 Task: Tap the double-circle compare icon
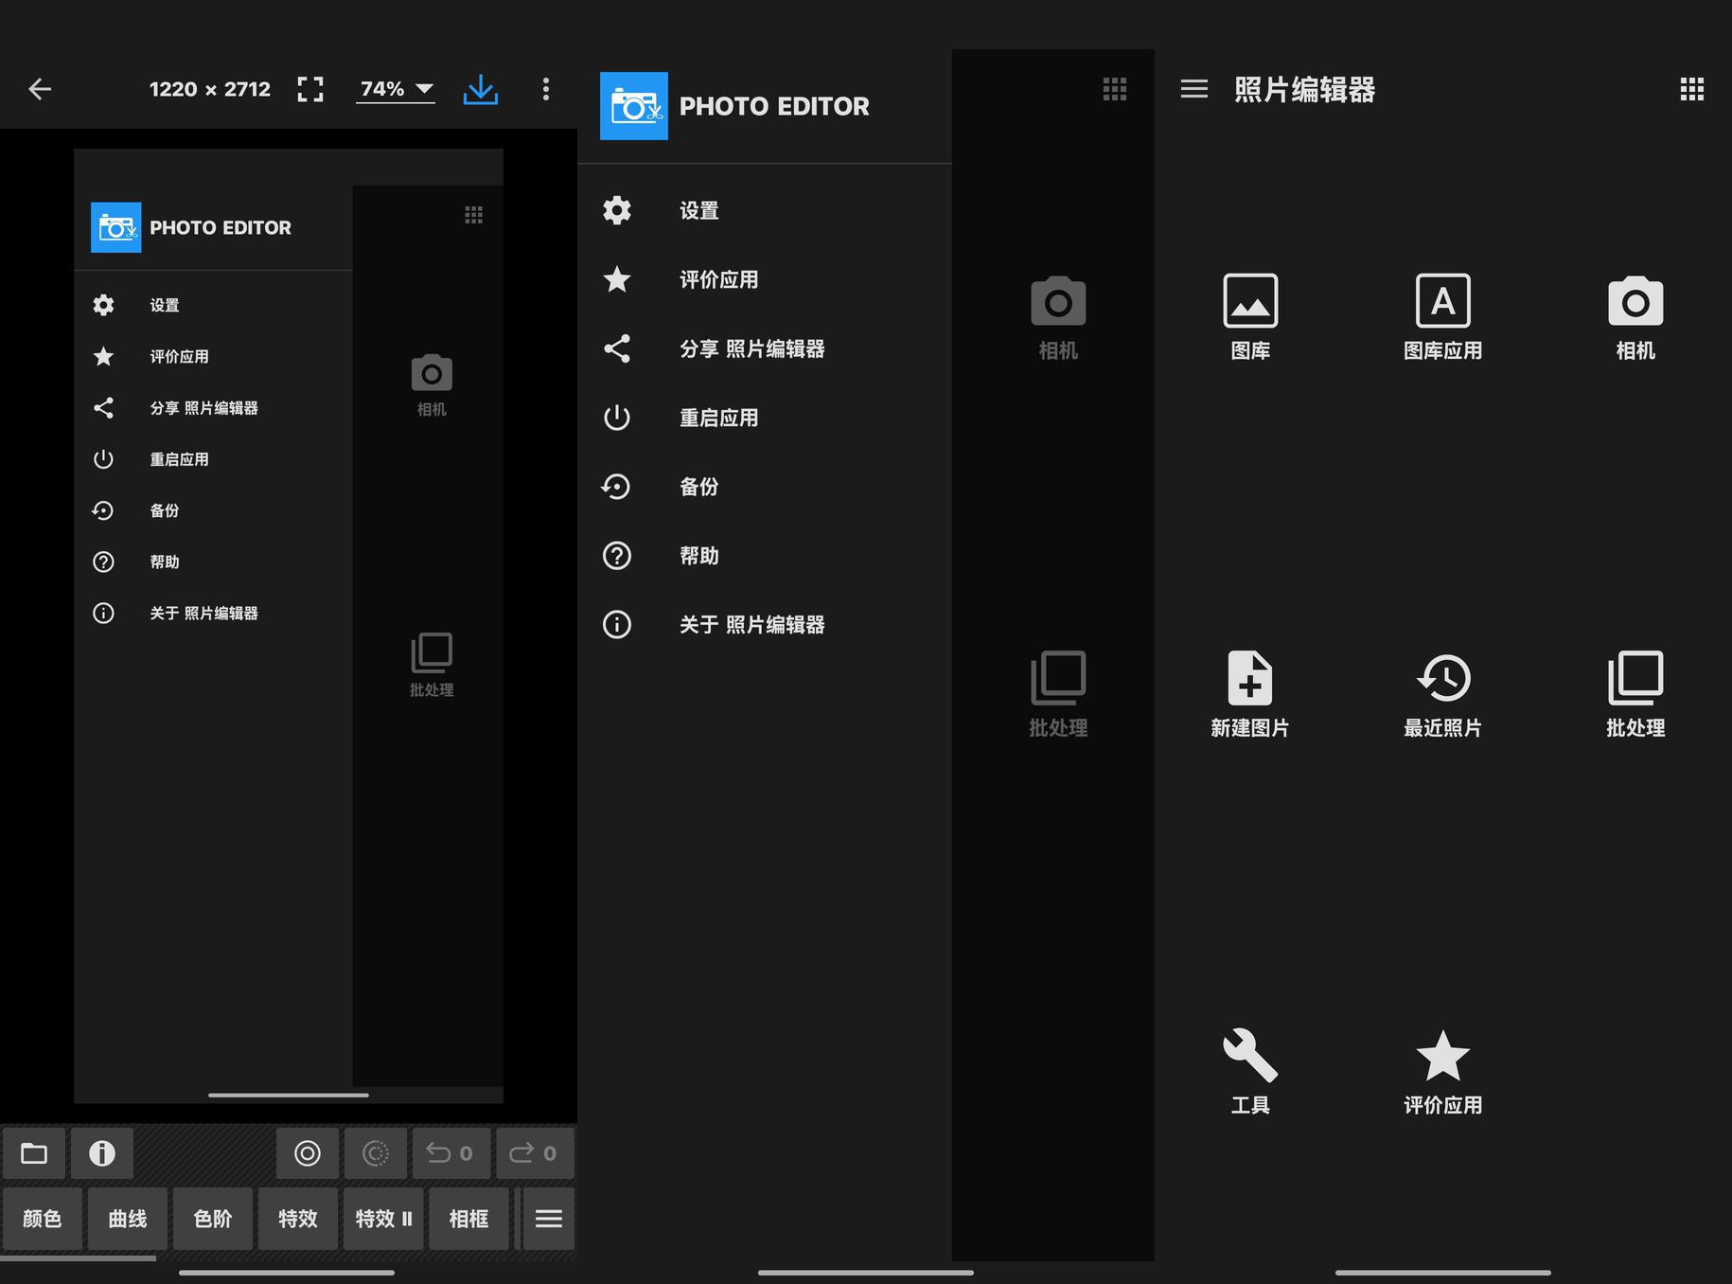(308, 1153)
